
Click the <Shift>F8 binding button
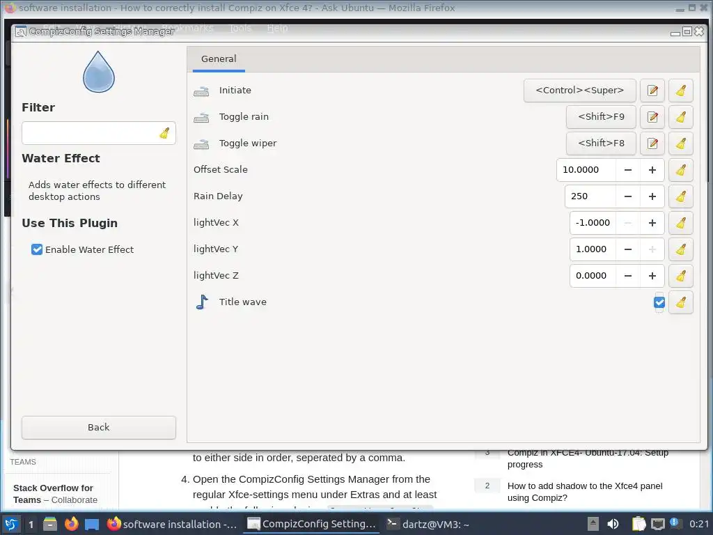[601, 144]
